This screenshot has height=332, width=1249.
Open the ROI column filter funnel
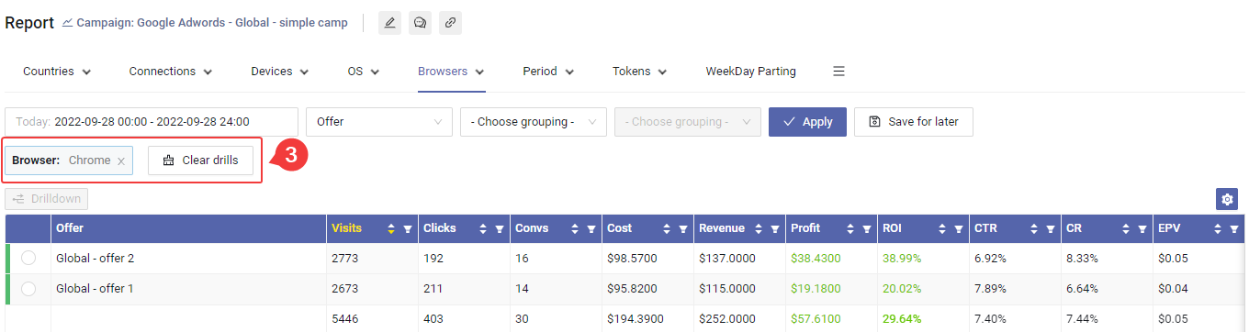pyautogui.click(x=959, y=228)
